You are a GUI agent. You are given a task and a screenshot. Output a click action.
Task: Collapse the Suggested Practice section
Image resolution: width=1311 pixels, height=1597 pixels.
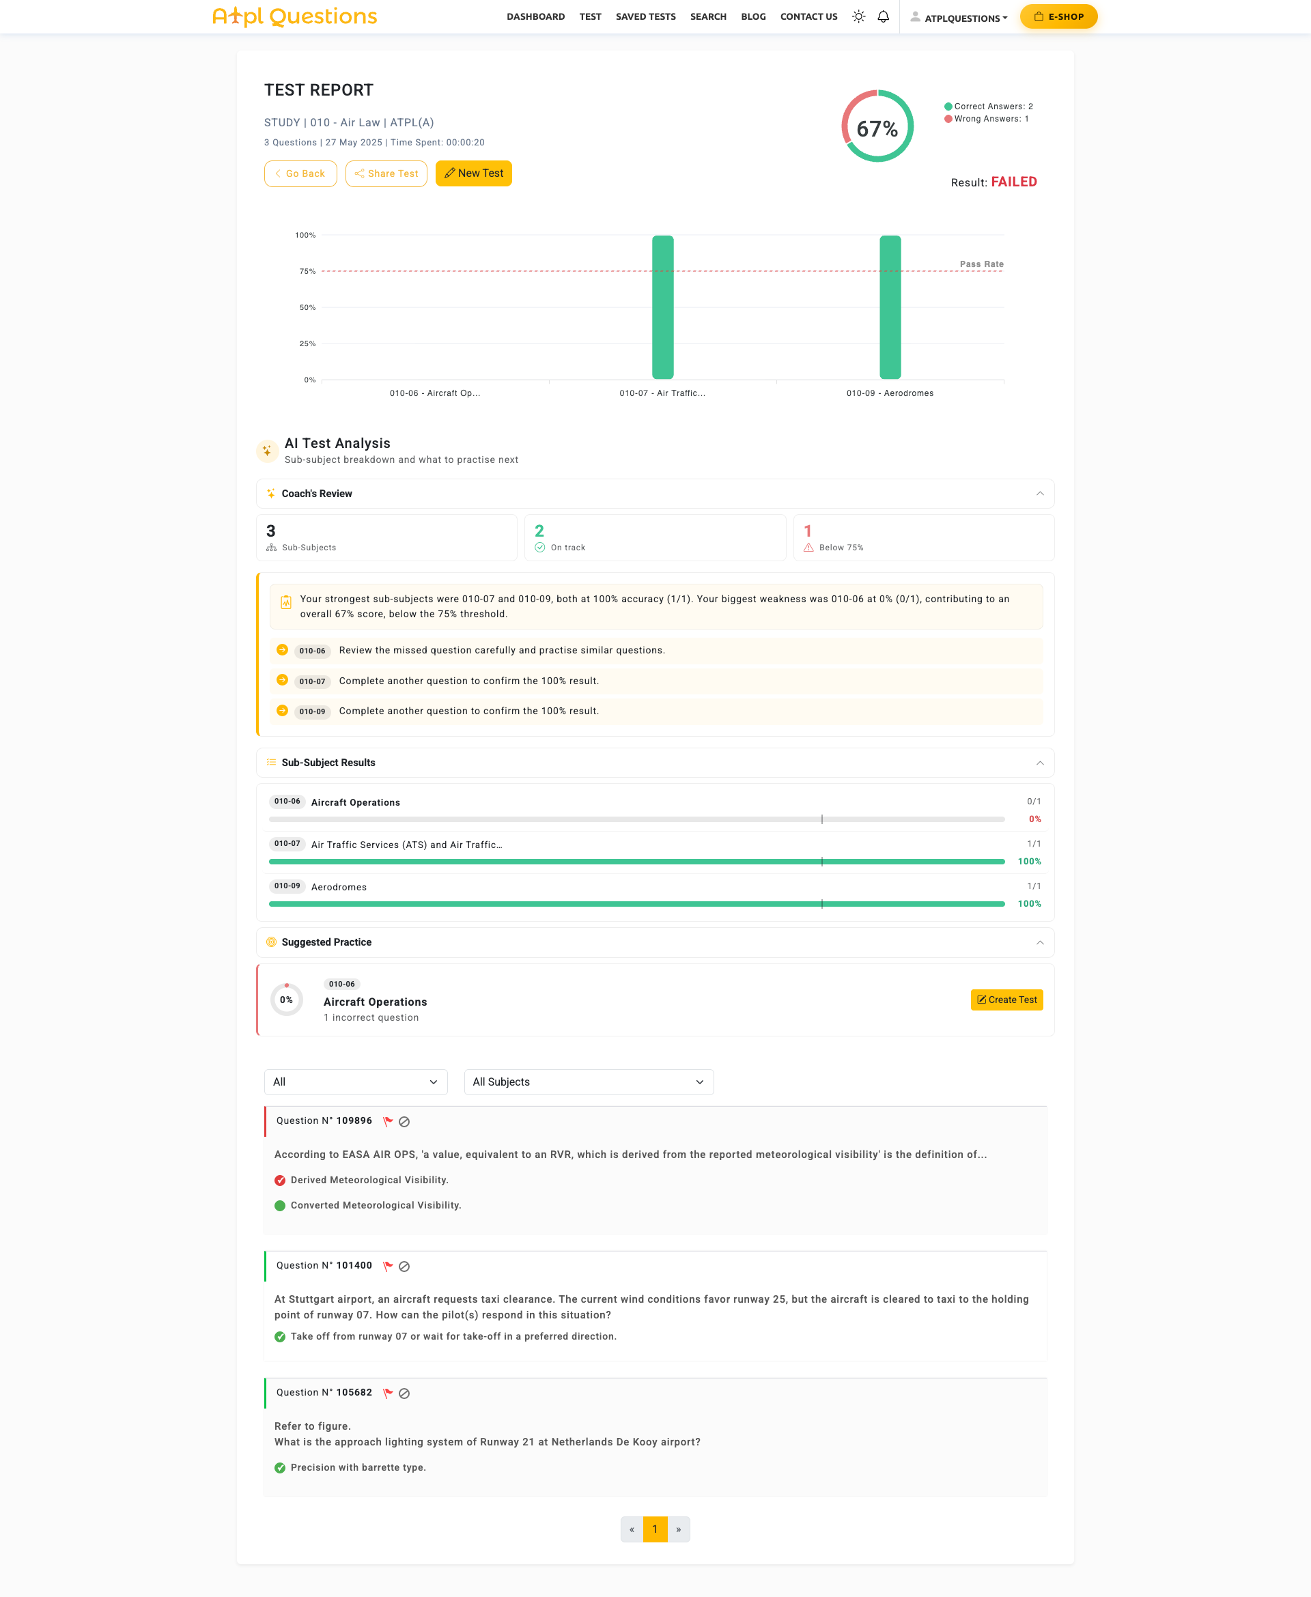click(x=1040, y=942)
